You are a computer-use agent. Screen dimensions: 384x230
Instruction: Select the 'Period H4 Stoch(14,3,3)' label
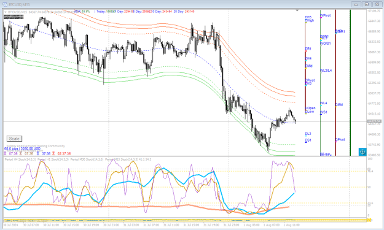pos(20,159)
